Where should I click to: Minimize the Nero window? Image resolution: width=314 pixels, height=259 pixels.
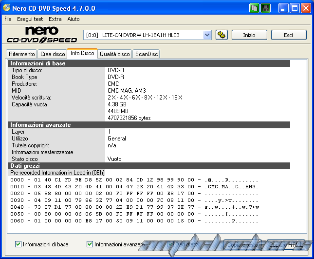click(284, 8)
